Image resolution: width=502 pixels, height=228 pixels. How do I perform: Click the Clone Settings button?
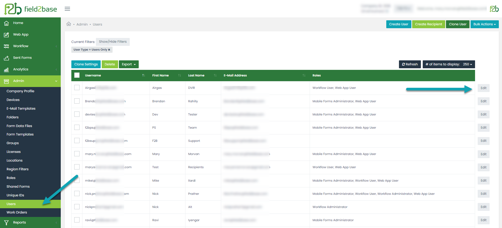86,64
